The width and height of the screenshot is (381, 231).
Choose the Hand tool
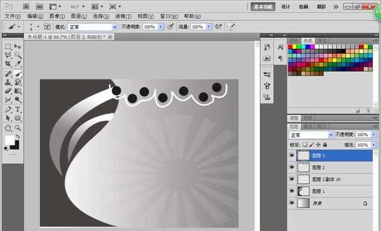(8, 128)
